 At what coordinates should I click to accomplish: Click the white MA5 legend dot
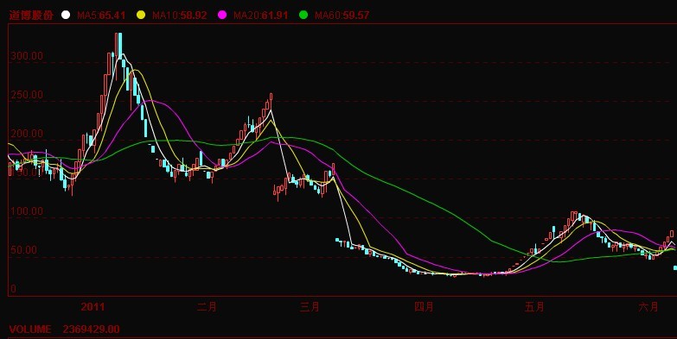pyautogui.click(x=66, y=15)
